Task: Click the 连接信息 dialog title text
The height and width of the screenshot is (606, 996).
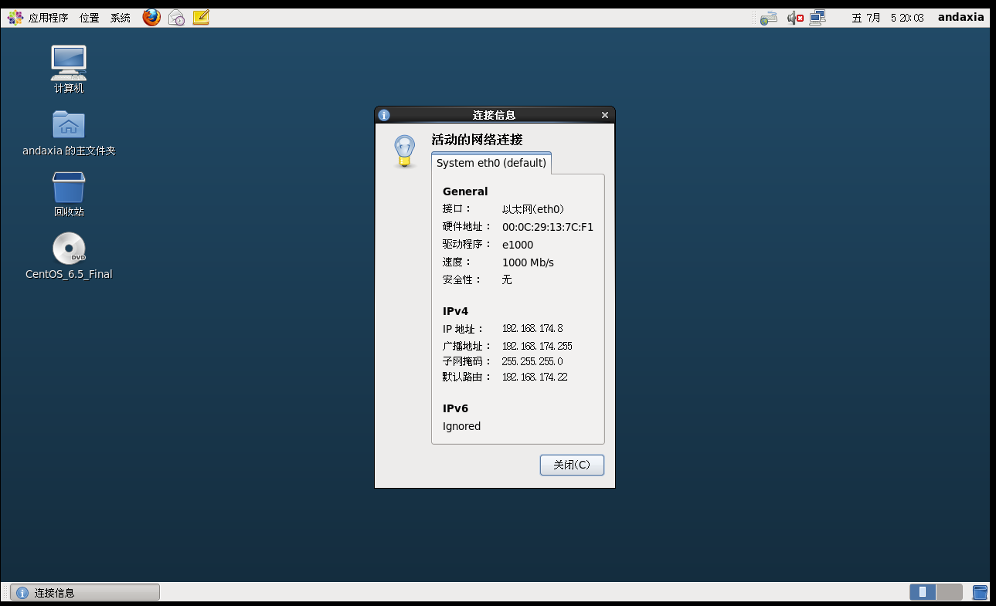Action: 494,115
